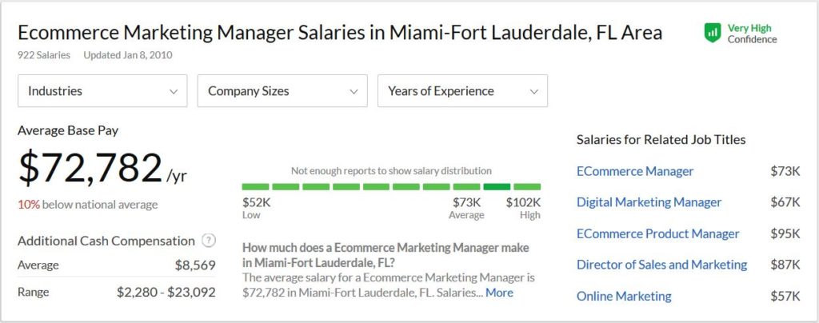Click the Ecommerce Marketing Manager Salaries heading
The width and height of the screenshot is (819, 323).
click(339, 33)
